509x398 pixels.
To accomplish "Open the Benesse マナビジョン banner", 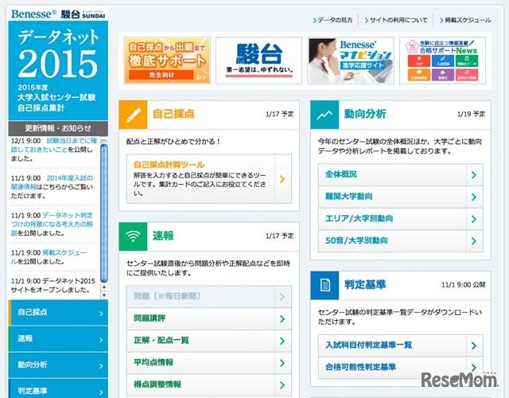I will pos(351,60).
